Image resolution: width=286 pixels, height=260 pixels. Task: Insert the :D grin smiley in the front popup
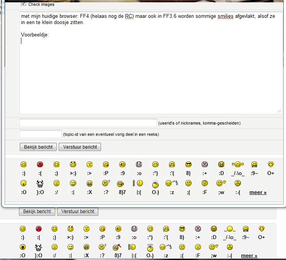pyautogui.click(x=221, y=165)
